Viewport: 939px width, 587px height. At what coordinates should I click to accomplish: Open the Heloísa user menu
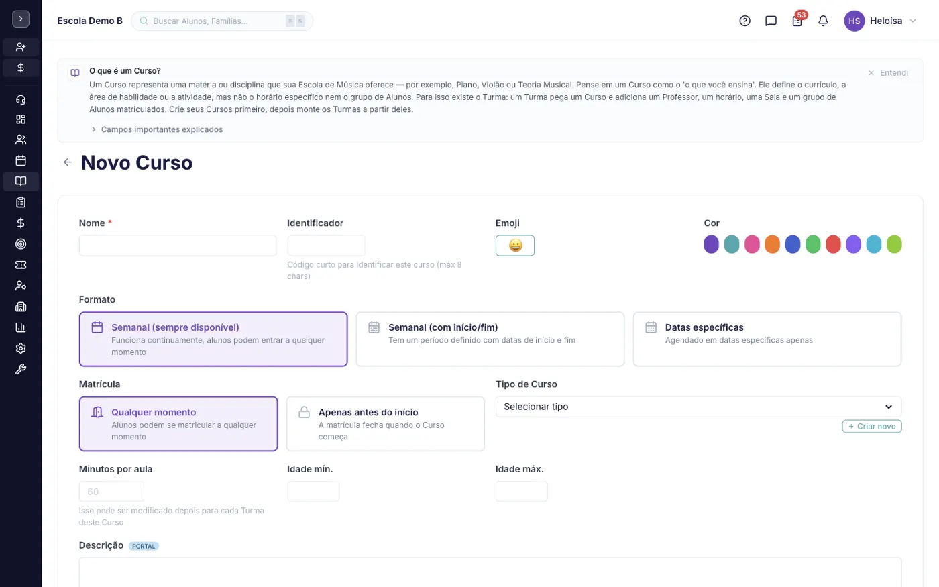tap(881, 21)
